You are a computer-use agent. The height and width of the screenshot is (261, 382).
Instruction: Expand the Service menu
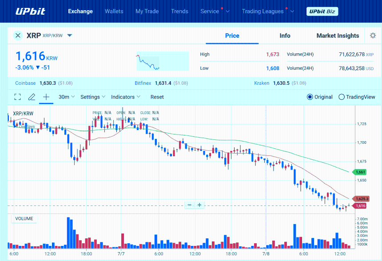[215, 11]
